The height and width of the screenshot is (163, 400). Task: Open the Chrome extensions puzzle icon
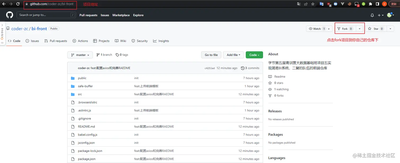tap(370, 4)
